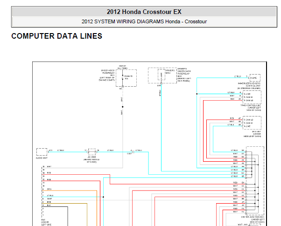
Task: Click the "IMMOBILIZER KEYLESS CONTROL UNIT" label
Action: point(249,86)
